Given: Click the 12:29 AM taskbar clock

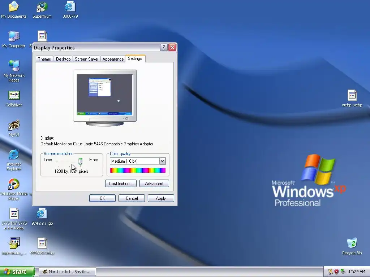Looking at the screenshot, I should point(357,272).
